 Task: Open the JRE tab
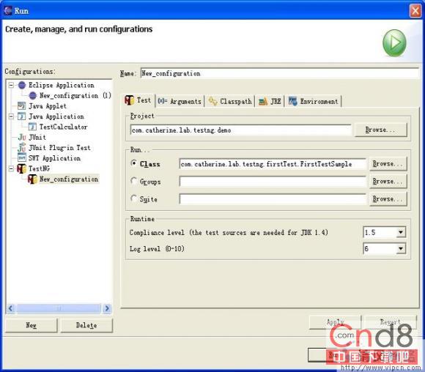(x=270, y=101)
